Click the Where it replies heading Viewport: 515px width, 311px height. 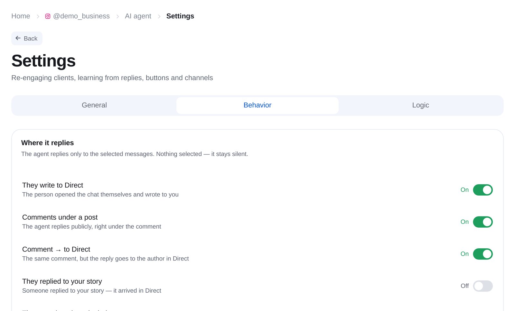pos(48,143)
